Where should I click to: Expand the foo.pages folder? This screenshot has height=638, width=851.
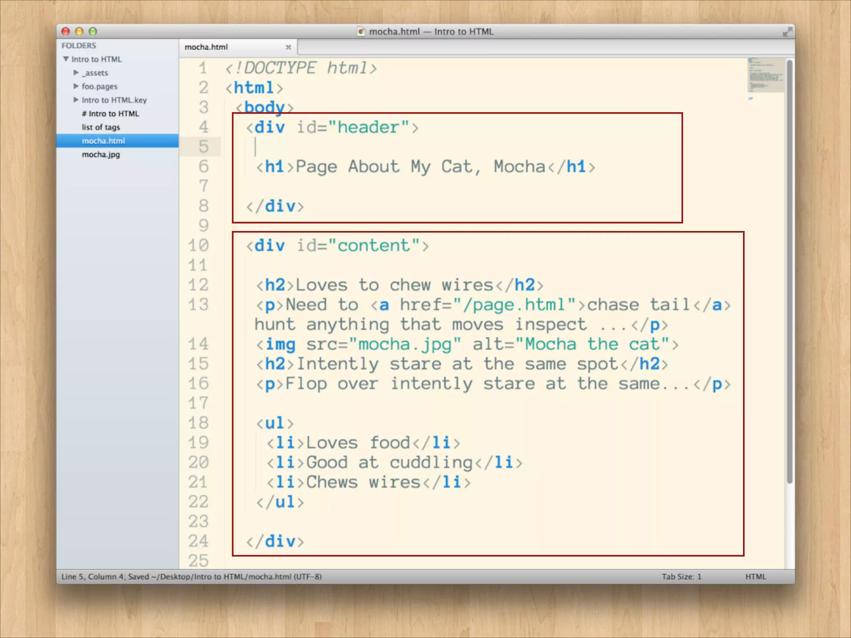76,86
